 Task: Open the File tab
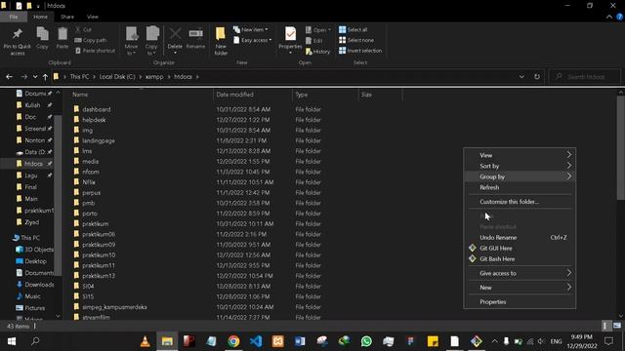(x=14, y=17)
